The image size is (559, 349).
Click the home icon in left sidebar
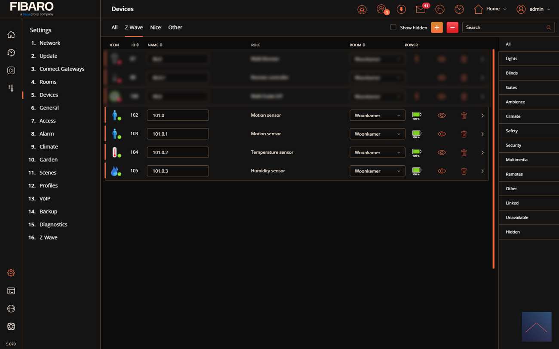click(11, 35)
